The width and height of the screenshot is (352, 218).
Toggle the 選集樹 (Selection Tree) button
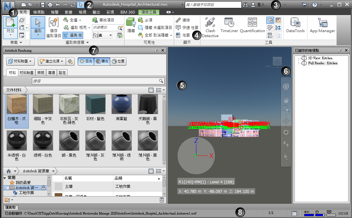pyautogui.click(x=73, y=35)
